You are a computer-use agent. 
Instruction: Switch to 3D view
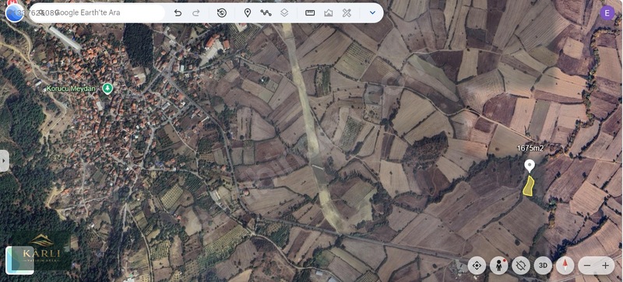pos(543,266)
